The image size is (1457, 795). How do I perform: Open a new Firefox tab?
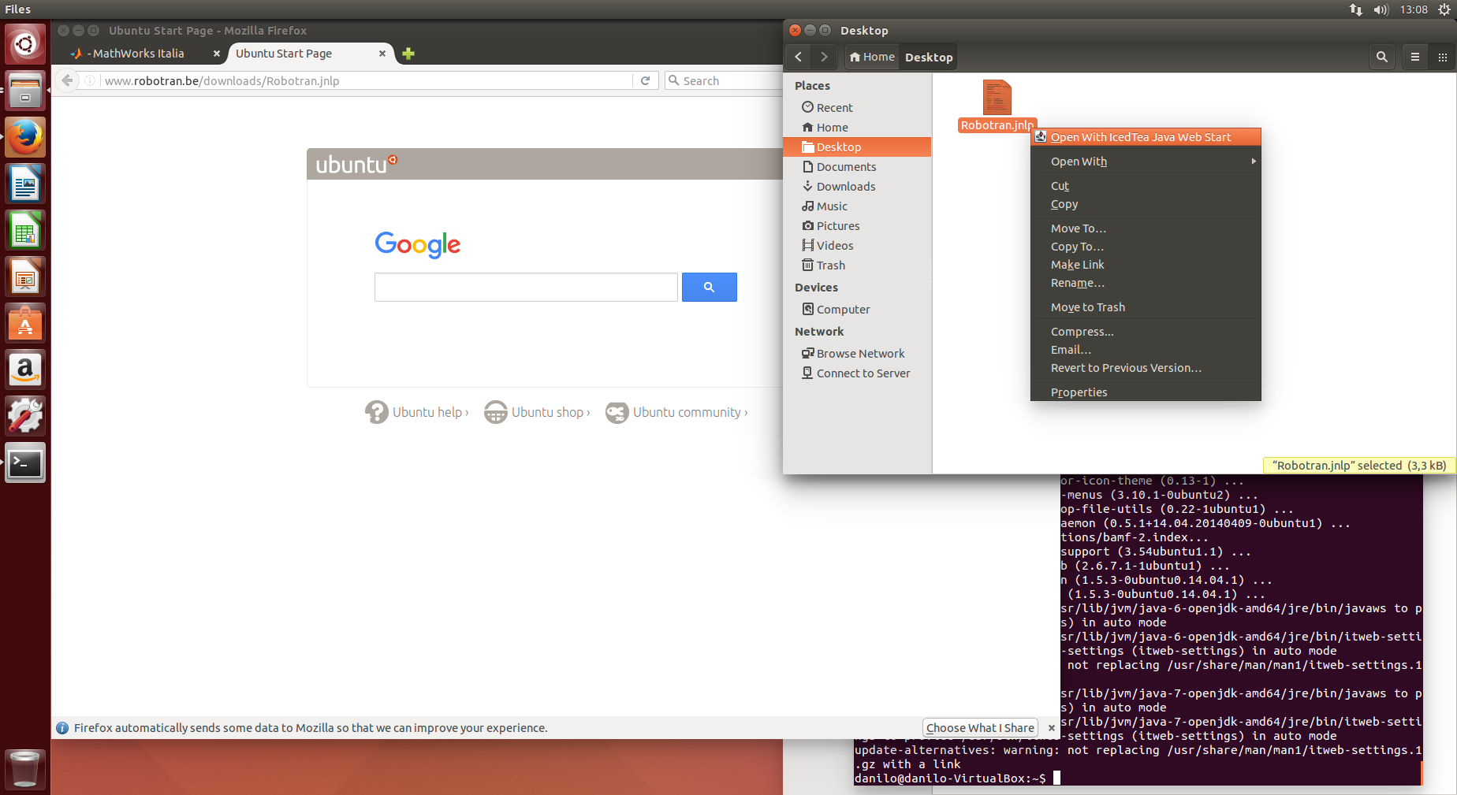point(408,54)
